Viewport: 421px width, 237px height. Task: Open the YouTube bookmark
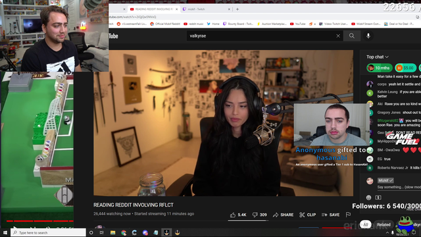297,24
